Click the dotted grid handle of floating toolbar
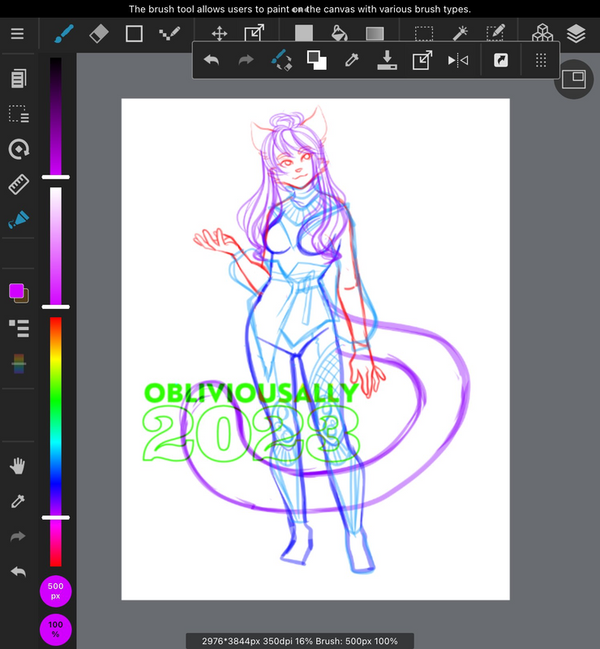 [541, 60]
